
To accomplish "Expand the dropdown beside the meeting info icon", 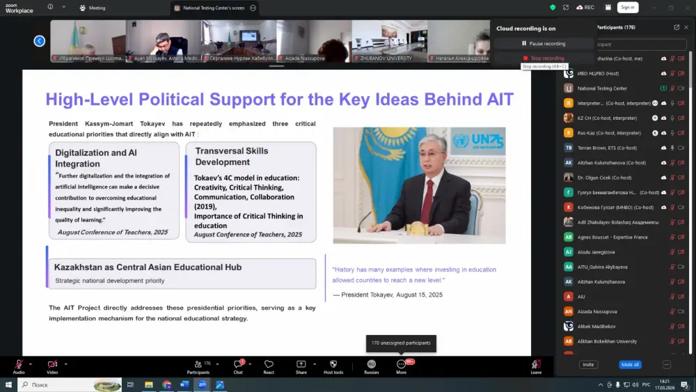I will [x=63, y=8].
